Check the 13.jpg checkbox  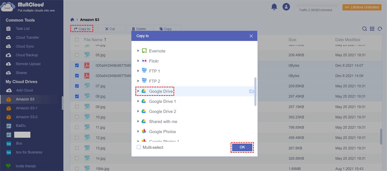point(77,148)
